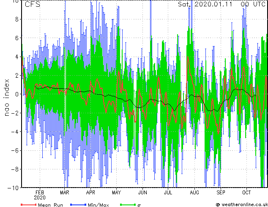Click the 'Sat, 2020.01.11 00 UTC' date label
This screenshot has width=268, height=207.
(222, 4)
